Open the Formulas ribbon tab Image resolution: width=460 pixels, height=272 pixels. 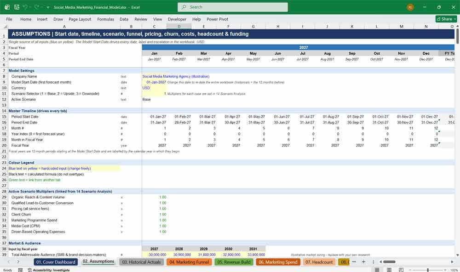(x=106, y=19)
